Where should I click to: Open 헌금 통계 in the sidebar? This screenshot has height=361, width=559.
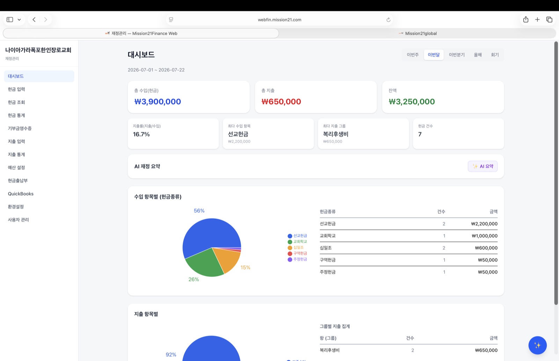(39, 115)
